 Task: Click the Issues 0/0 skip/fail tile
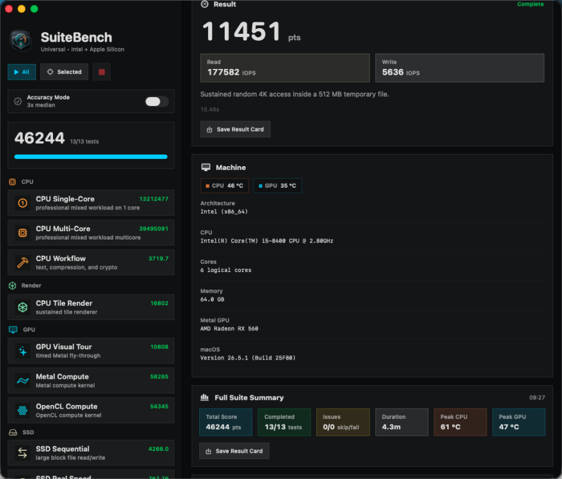343,422
